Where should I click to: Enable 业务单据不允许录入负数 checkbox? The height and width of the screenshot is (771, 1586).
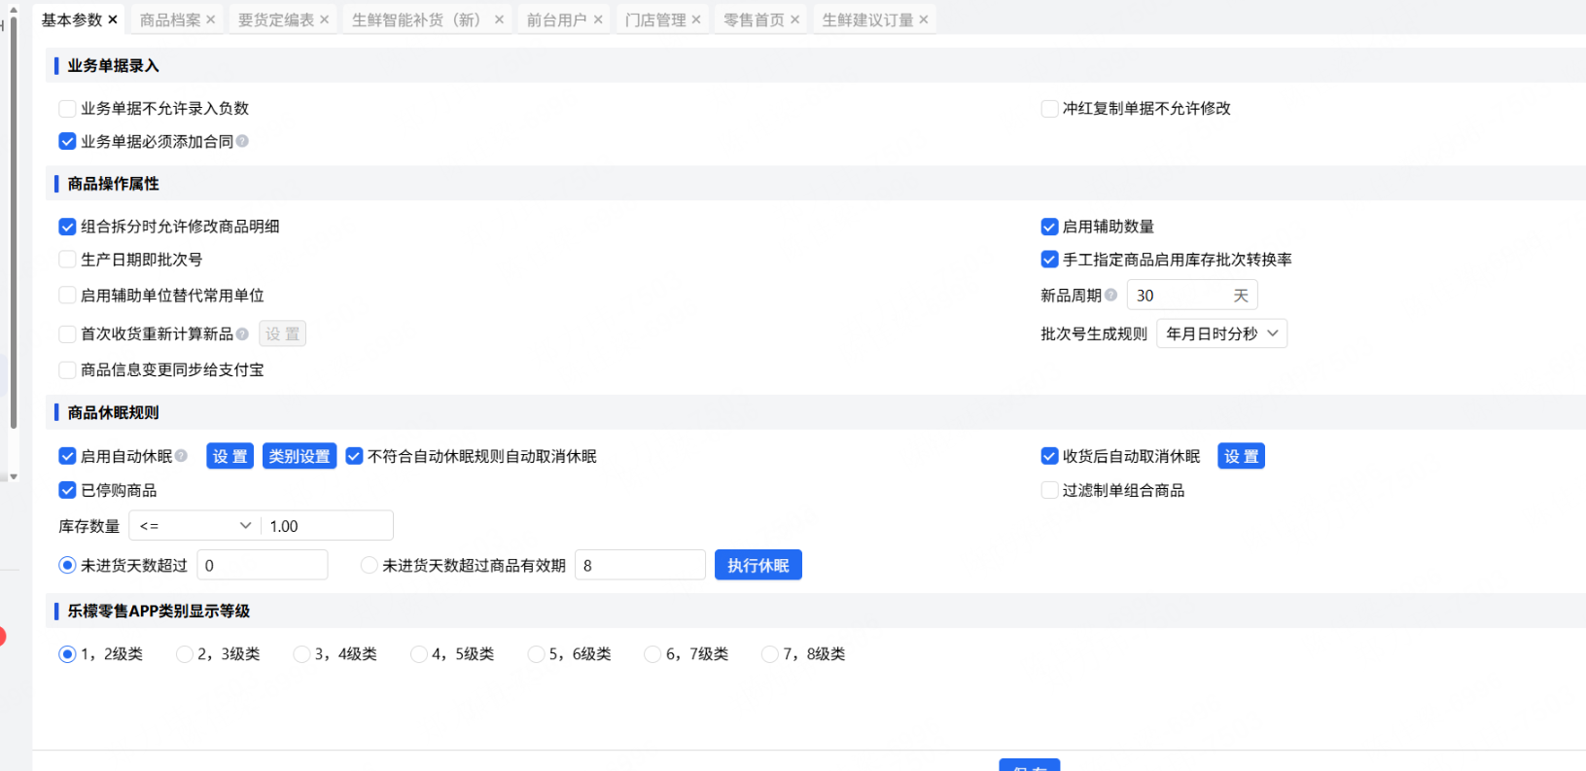click(67, 108)
